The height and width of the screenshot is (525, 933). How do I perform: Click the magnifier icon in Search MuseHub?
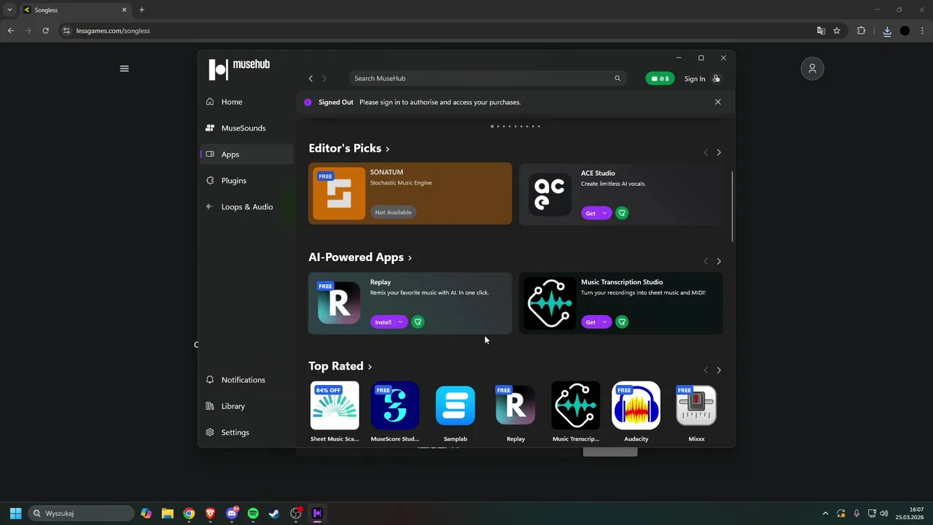pyautogui.click(x=617, y=79)
